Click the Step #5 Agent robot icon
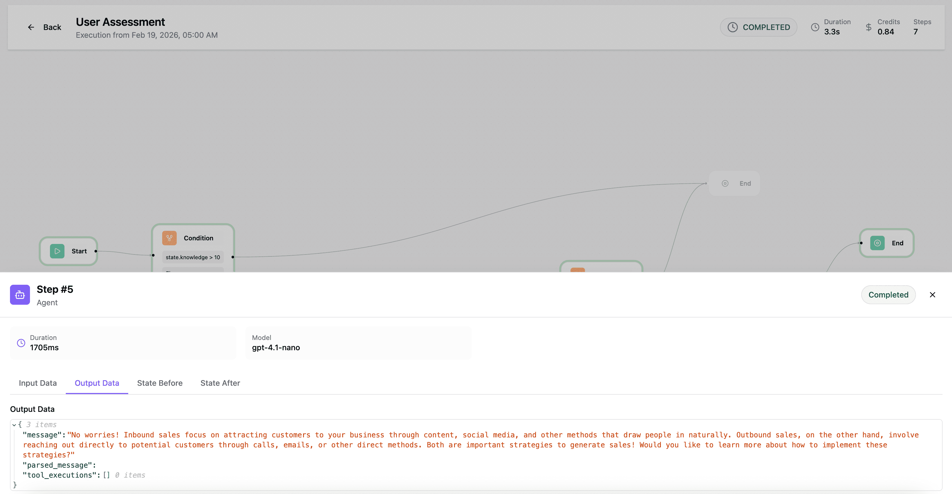The image size is (952, 494). (x=20, y=294)
